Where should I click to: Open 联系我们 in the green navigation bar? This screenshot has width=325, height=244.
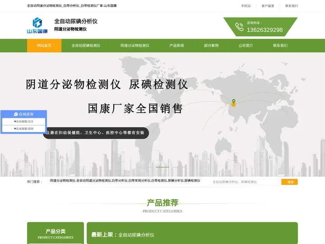tap(280, 46)
